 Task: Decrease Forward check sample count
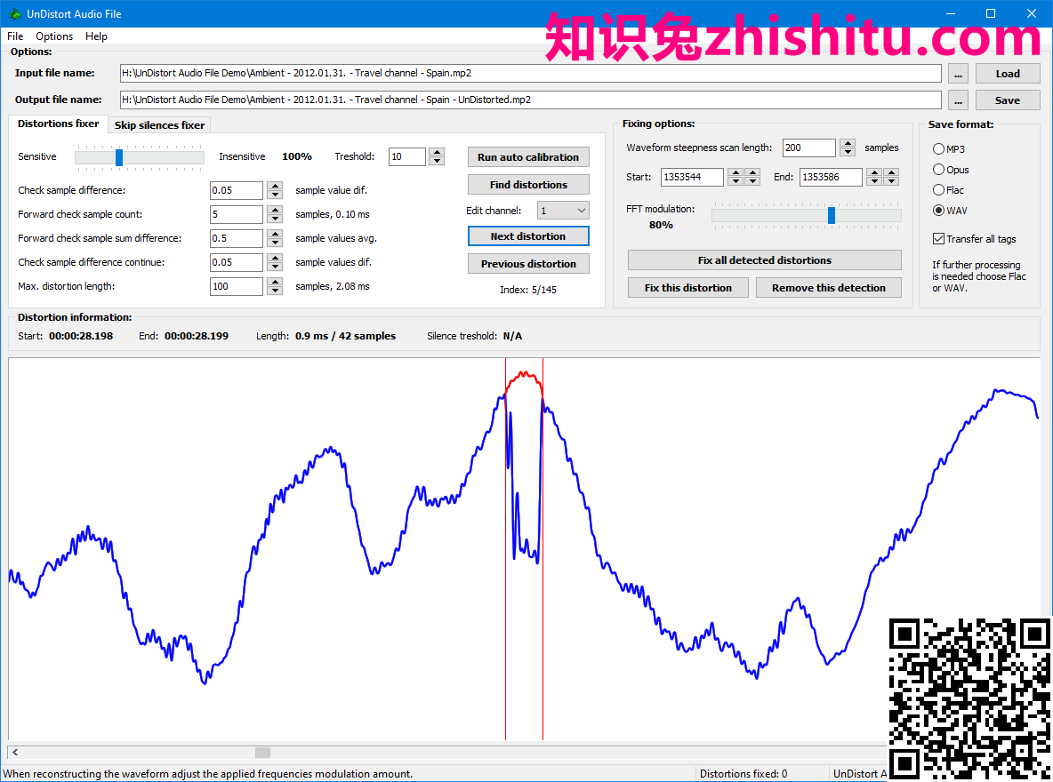[x=275, y=219]
